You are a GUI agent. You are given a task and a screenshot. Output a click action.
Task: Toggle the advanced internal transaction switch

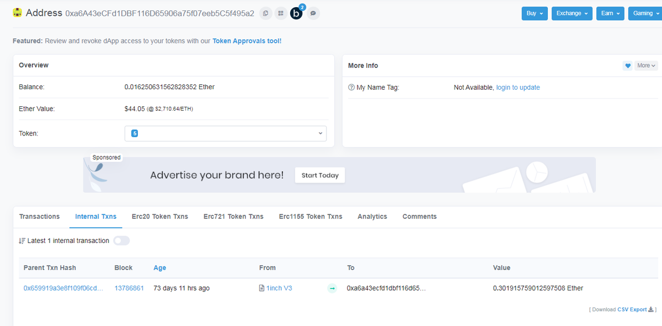(x=121, y=241)
